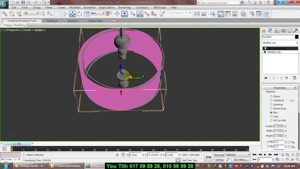The image size is (300, 169).
Task: Click the Length value input field
Action: pyautogui.click(x=279, y=126)
